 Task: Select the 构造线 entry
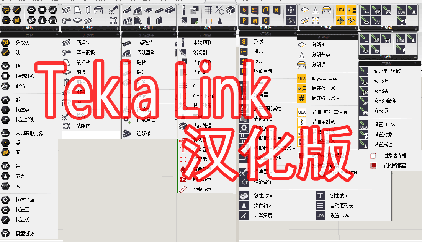click(23, 219)
